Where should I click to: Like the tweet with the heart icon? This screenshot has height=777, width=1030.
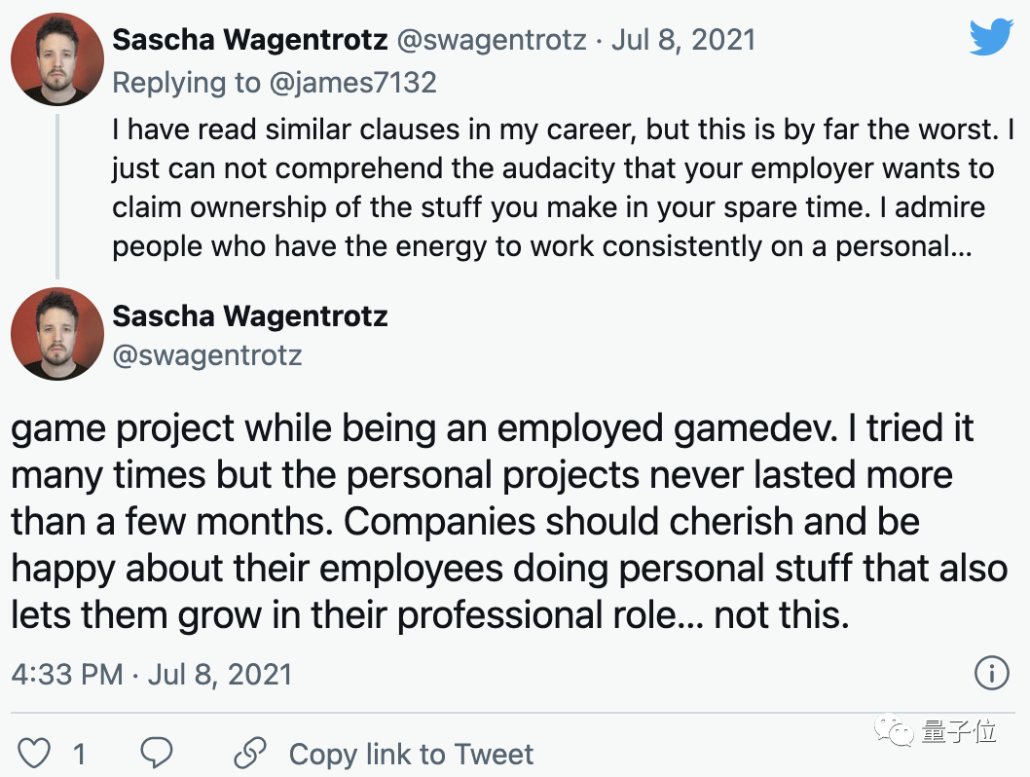point(35,754)
